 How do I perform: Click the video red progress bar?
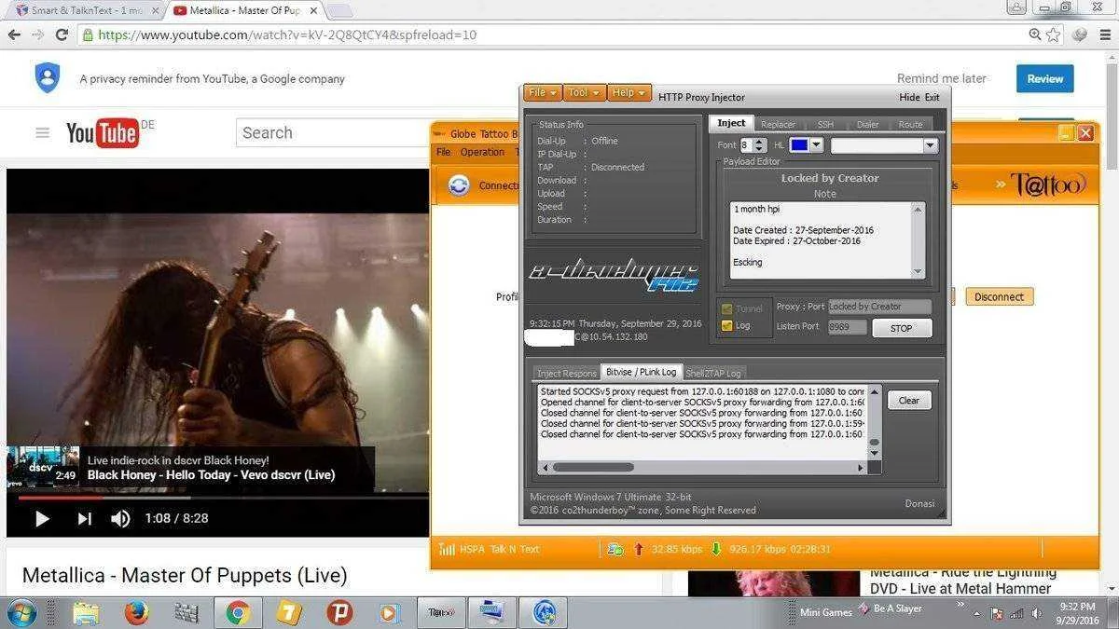click(x=59, y=498)
